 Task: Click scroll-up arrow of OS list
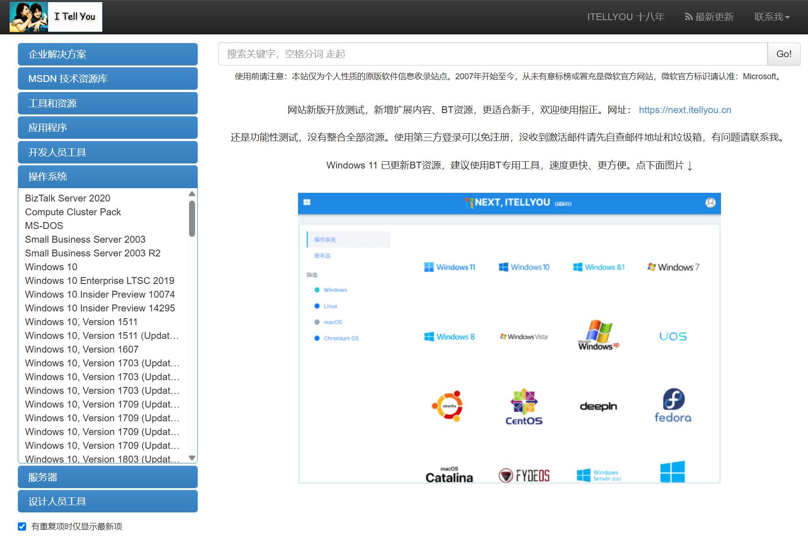(x=192, y=194)
